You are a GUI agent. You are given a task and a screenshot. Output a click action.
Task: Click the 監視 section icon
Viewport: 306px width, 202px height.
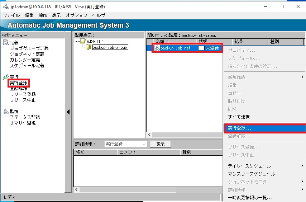click(6, 111)
